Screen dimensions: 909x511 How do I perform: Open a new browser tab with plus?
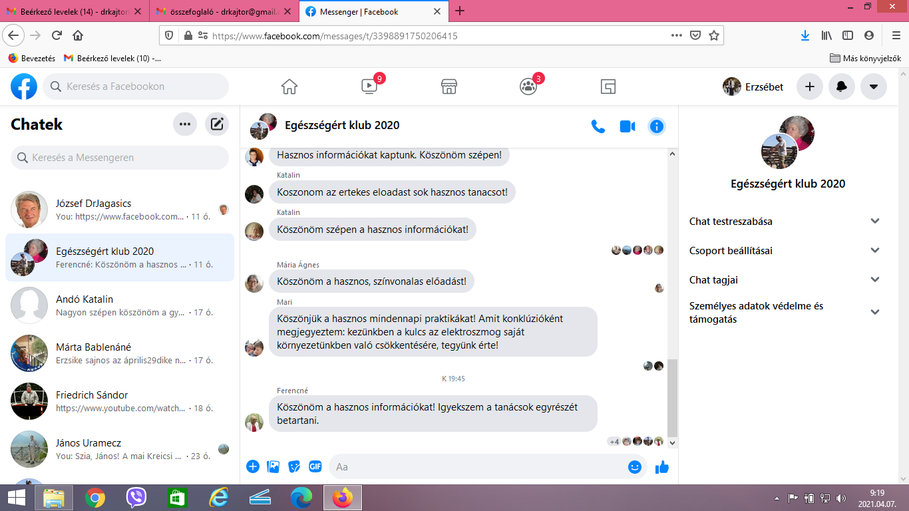tap(460, 11)
